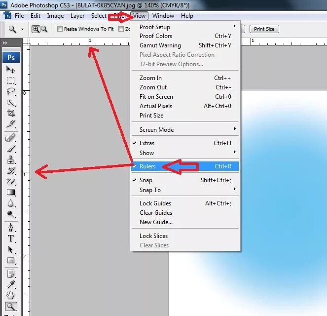Collapse the toolbox with double-arrow

(5, 43)
